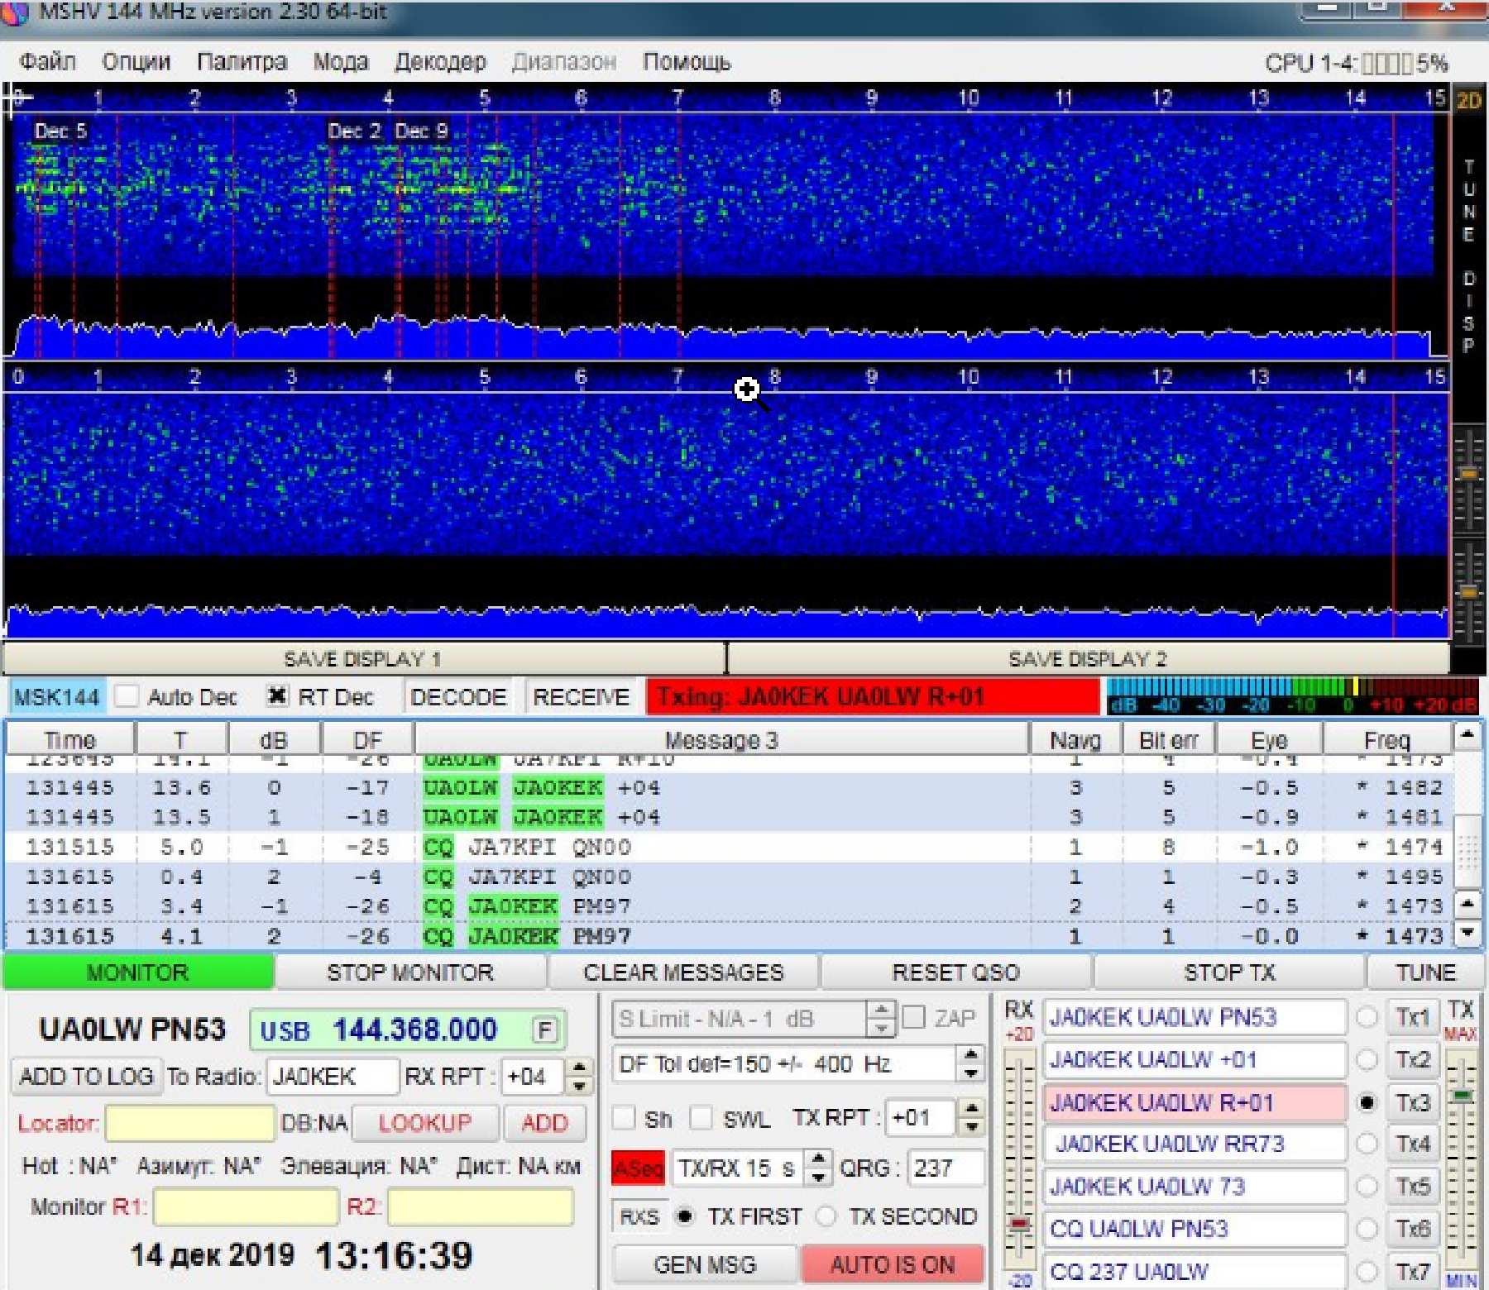Select the TX SECOND radio button
1489x1290 pixels.
click(826, 1216)
